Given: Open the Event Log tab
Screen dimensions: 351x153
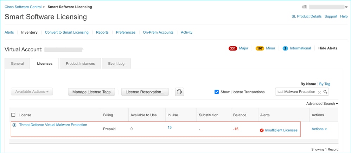Looking at the screenshot, I should coord(116,63).
